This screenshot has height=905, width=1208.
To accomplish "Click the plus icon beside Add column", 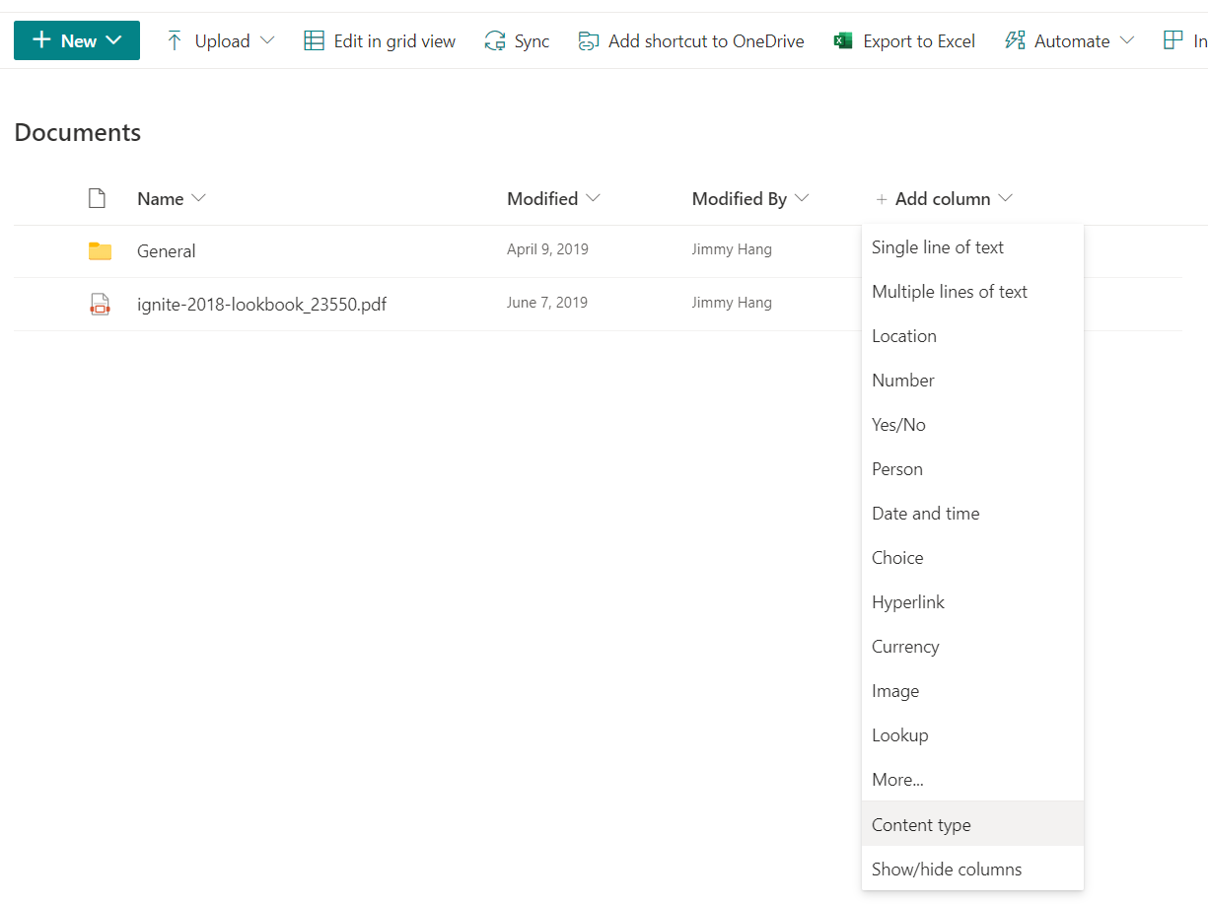I will tap(882, 199).
